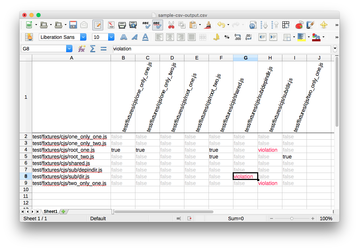The height and width of the screenshot is (250, 359).
Task: Open the font name dropdown
Action: 83,37
